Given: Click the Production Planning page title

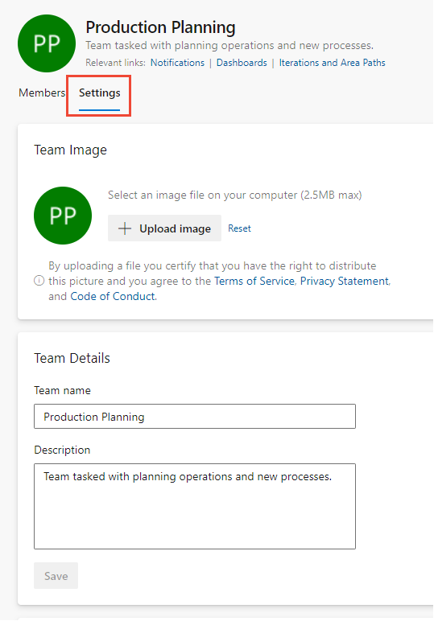Looking at the screenshot, I should 160,27.
